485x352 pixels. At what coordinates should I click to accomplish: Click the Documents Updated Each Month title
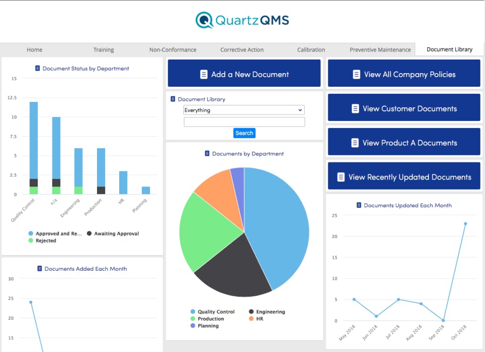(408, 205)
